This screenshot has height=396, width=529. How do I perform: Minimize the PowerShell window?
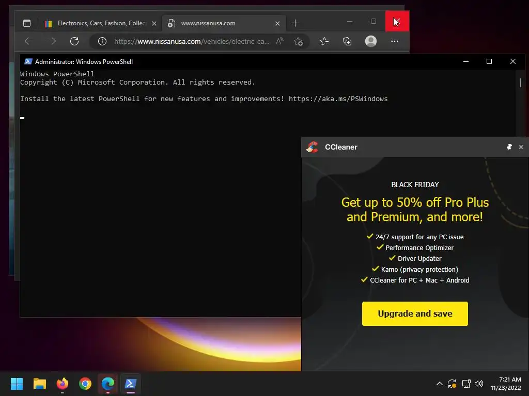466,62
